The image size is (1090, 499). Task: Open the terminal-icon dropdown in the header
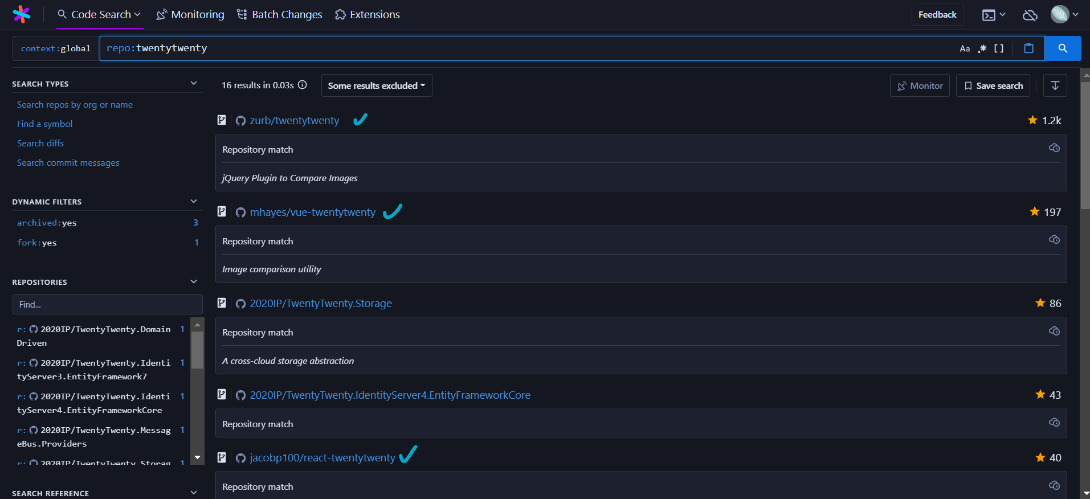click(x=994, y=15)
